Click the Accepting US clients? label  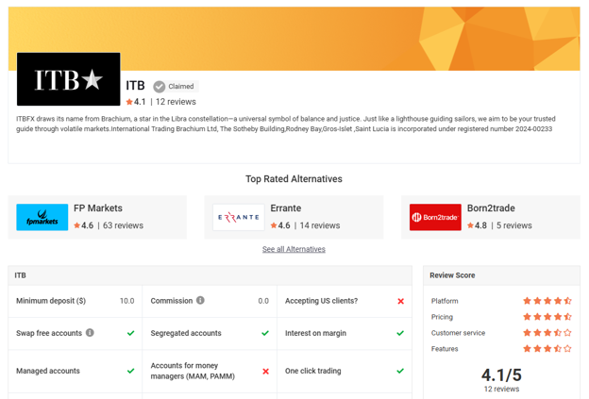[321, 301]
